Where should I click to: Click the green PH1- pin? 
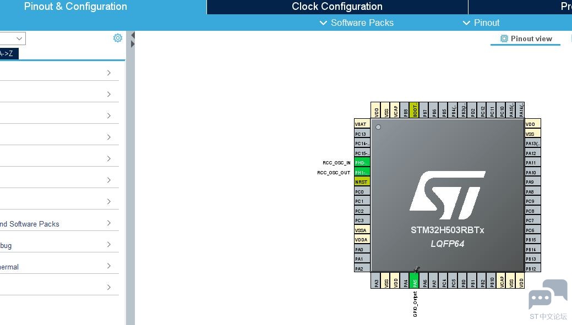pos(362,172)
